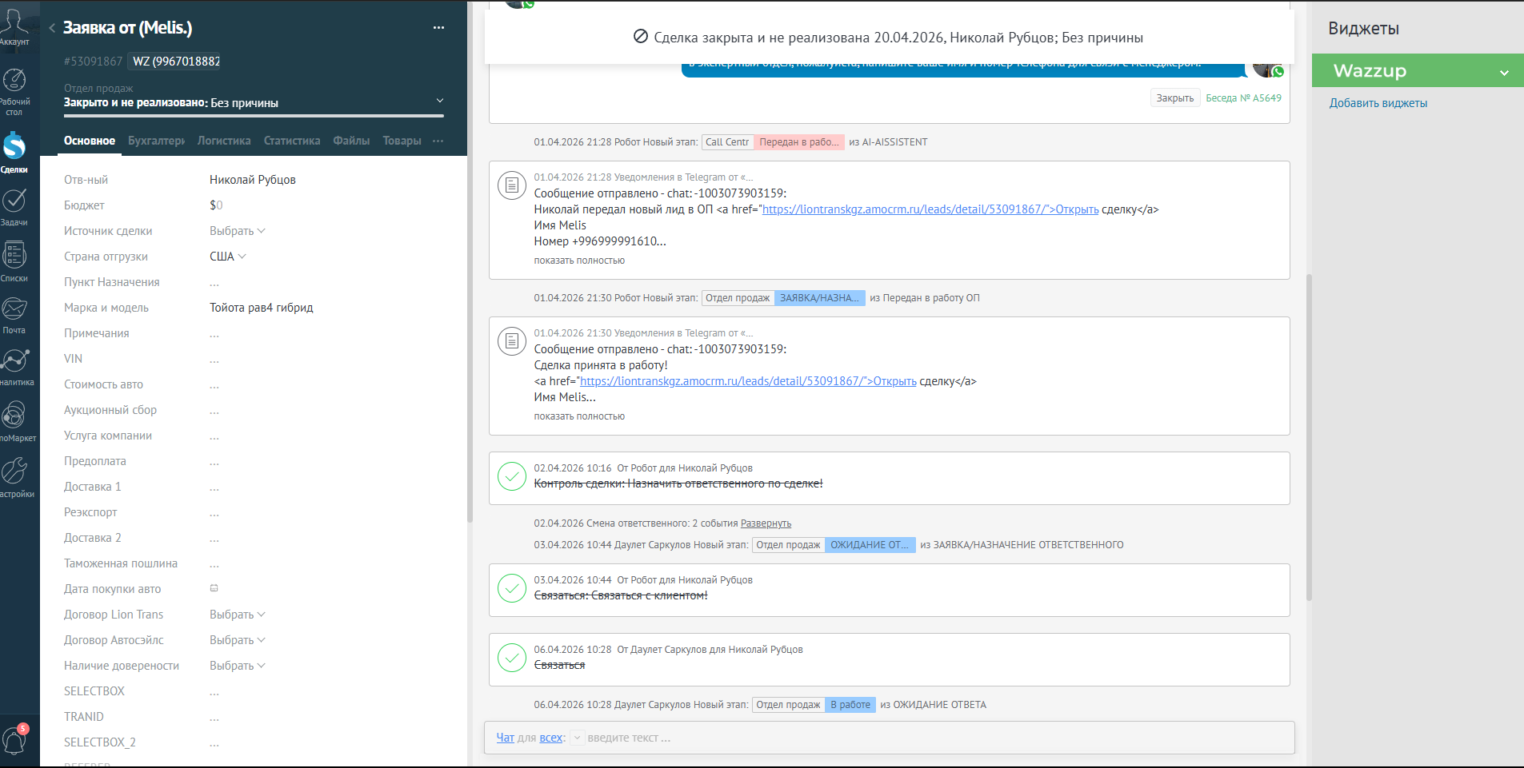The width and height of the screenshot is (1524, 768).
Task: Click the Чат link in message box
Action: click(x=505, y=738)
